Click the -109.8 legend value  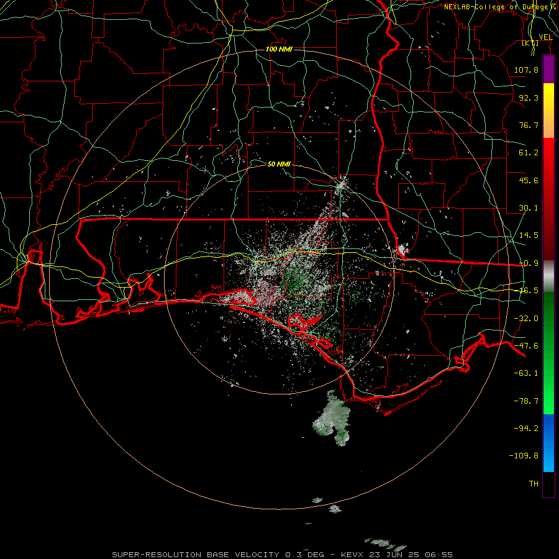(x=524, y=456)
